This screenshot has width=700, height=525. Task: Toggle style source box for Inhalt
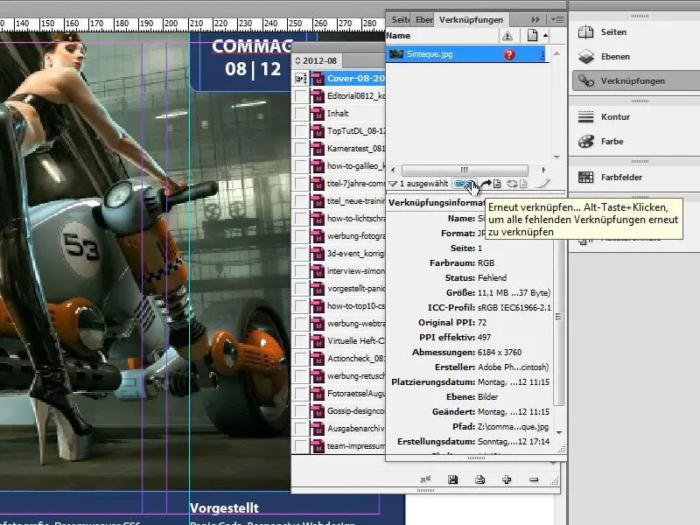coord(301,114)
